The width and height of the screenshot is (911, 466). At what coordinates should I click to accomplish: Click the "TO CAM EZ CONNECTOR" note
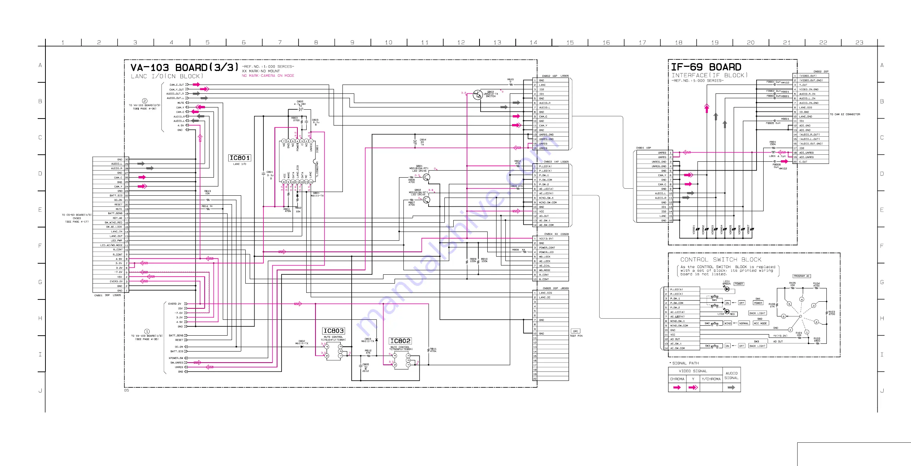(x=845, y=114)
